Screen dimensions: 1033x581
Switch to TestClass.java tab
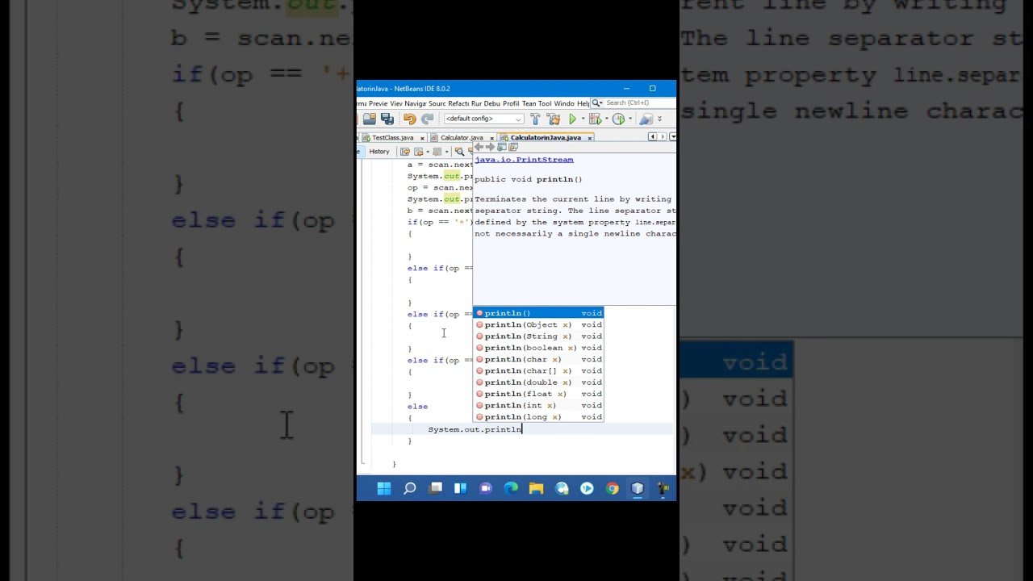coord(392,137)
